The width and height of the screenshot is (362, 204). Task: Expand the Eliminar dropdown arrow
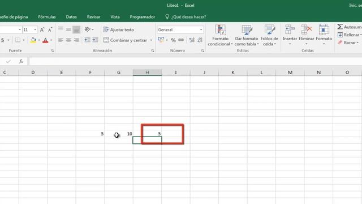[307, 44]
